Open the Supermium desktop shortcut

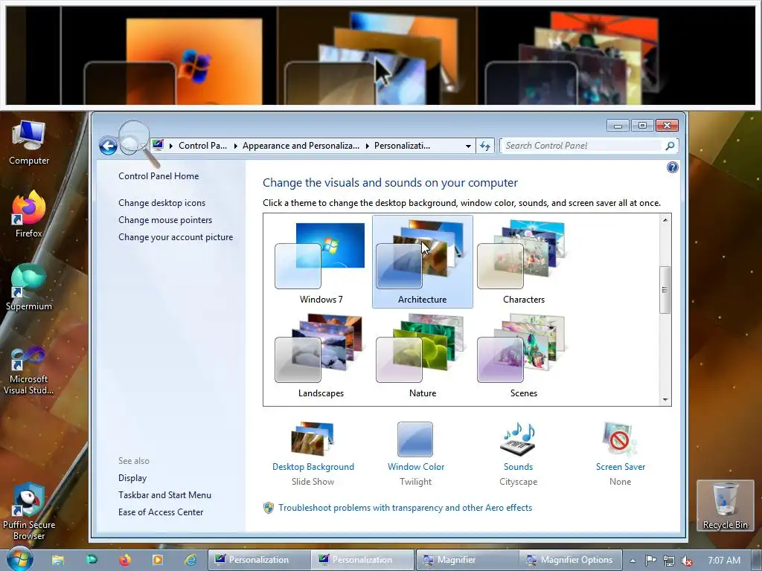point(29,288)
